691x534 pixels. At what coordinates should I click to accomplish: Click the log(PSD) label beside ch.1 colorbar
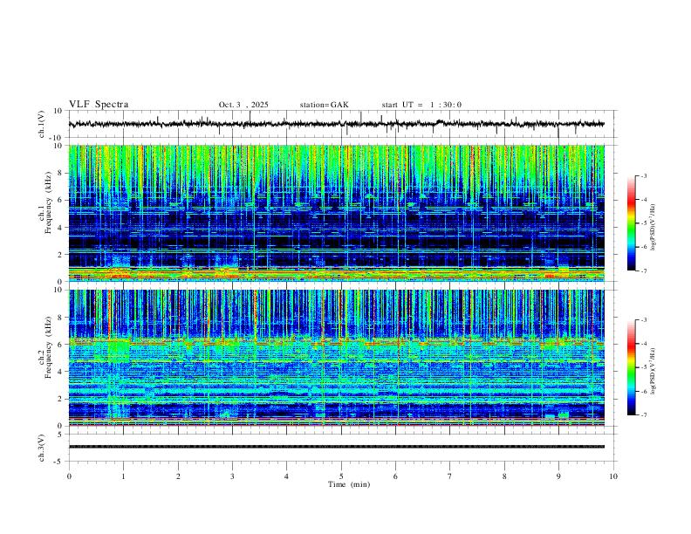[x=653, y=228]
